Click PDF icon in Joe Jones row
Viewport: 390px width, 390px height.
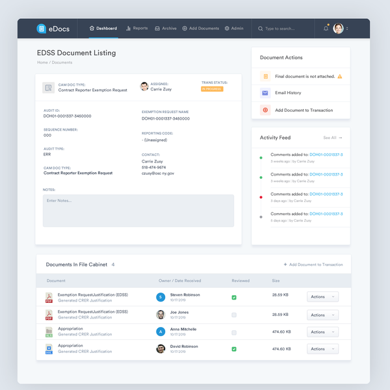[x=49, y=315]
